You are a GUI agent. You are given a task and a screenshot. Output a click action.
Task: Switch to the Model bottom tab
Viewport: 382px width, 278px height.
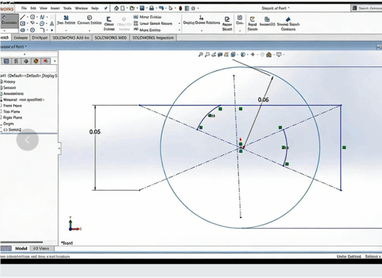pos(21,249)
